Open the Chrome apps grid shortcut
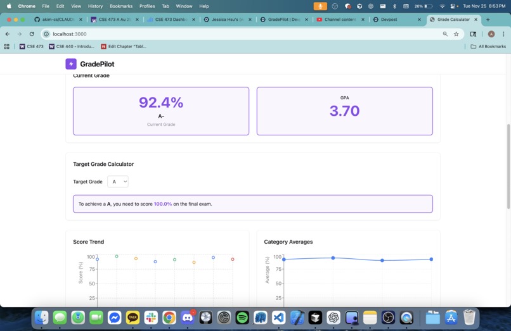This screenshot has height=331, width=511. 6,47
